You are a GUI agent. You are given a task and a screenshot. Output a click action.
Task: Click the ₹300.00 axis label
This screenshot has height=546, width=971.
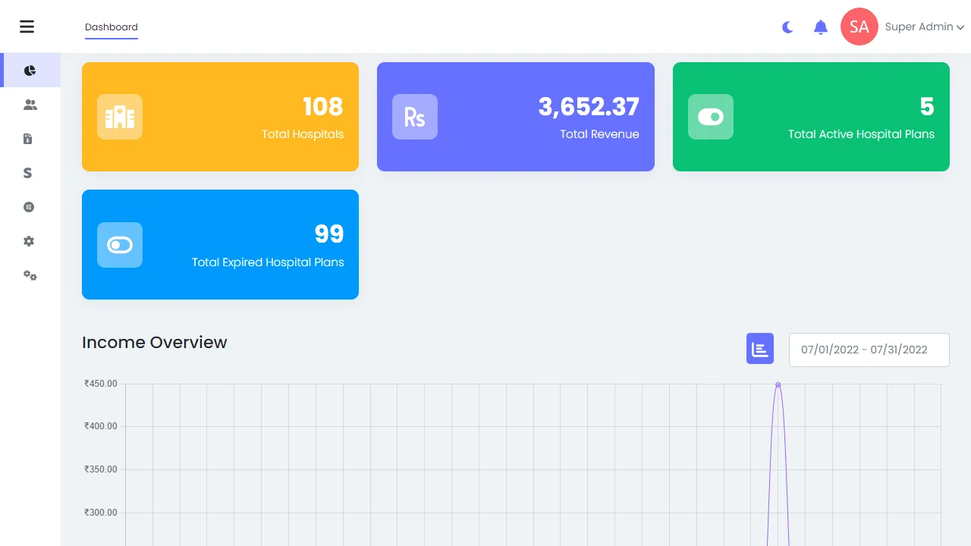point(101,513)
